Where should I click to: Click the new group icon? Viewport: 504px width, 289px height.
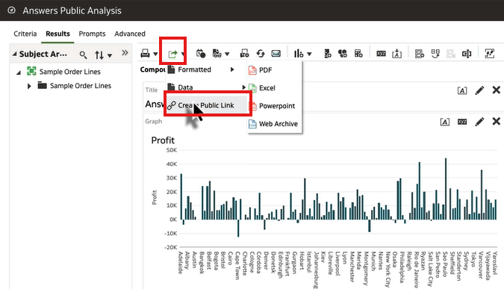click(328, 54)
